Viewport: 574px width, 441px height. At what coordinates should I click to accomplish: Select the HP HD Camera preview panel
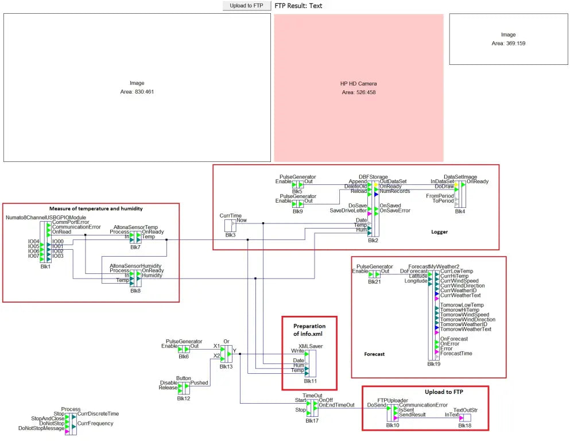click(359, 87)
